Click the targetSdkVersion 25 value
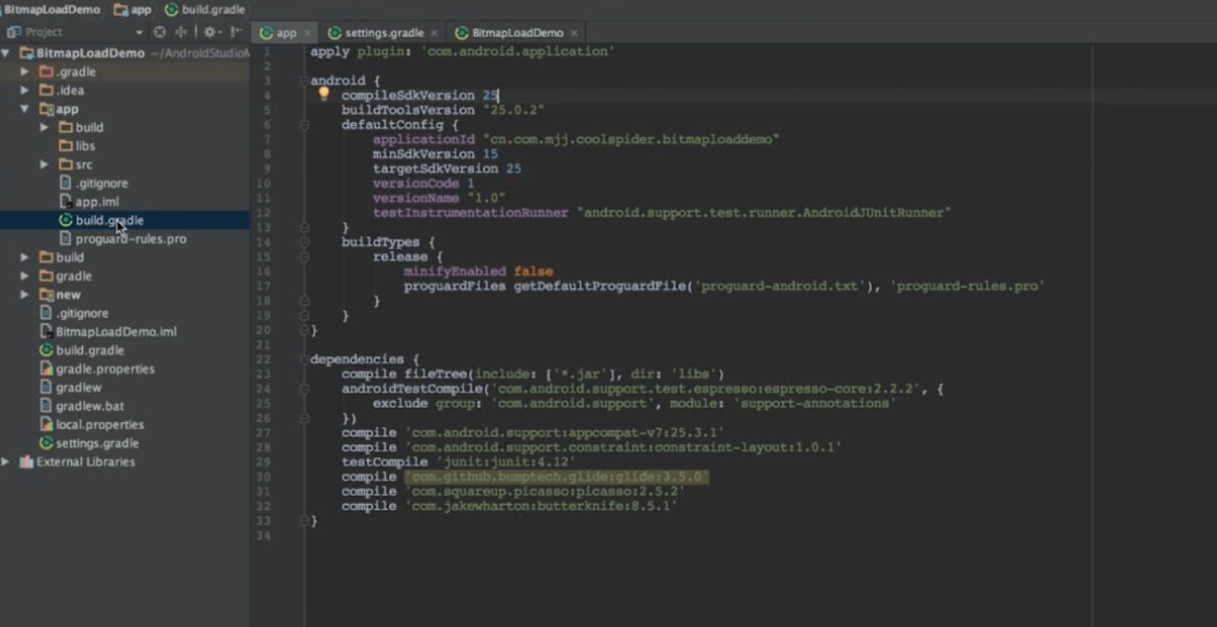The image size is (1217, 627). (x=513, y=169)
